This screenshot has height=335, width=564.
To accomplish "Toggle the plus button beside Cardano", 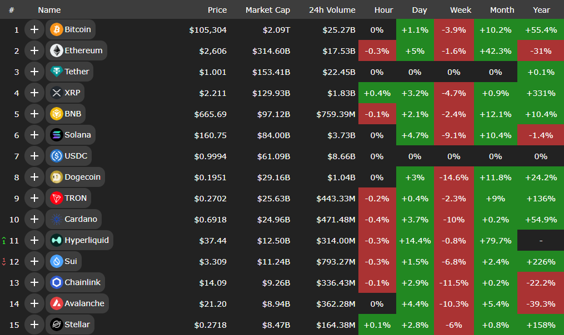I will (34, 219).
